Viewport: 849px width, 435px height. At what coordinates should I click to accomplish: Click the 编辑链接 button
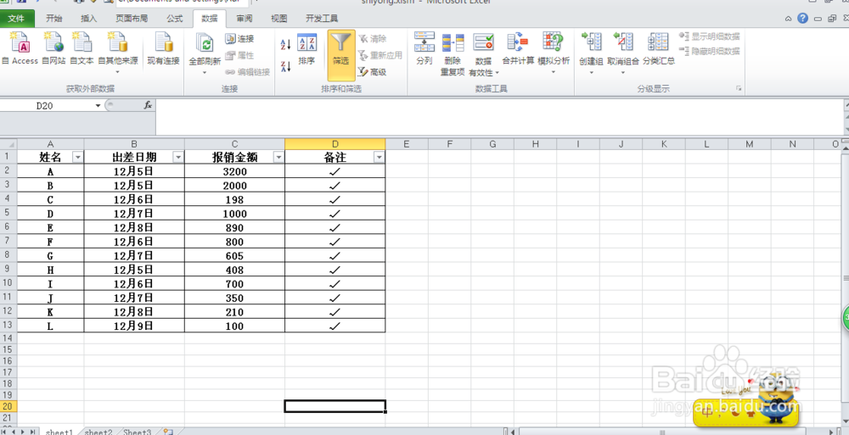(247, 72)
